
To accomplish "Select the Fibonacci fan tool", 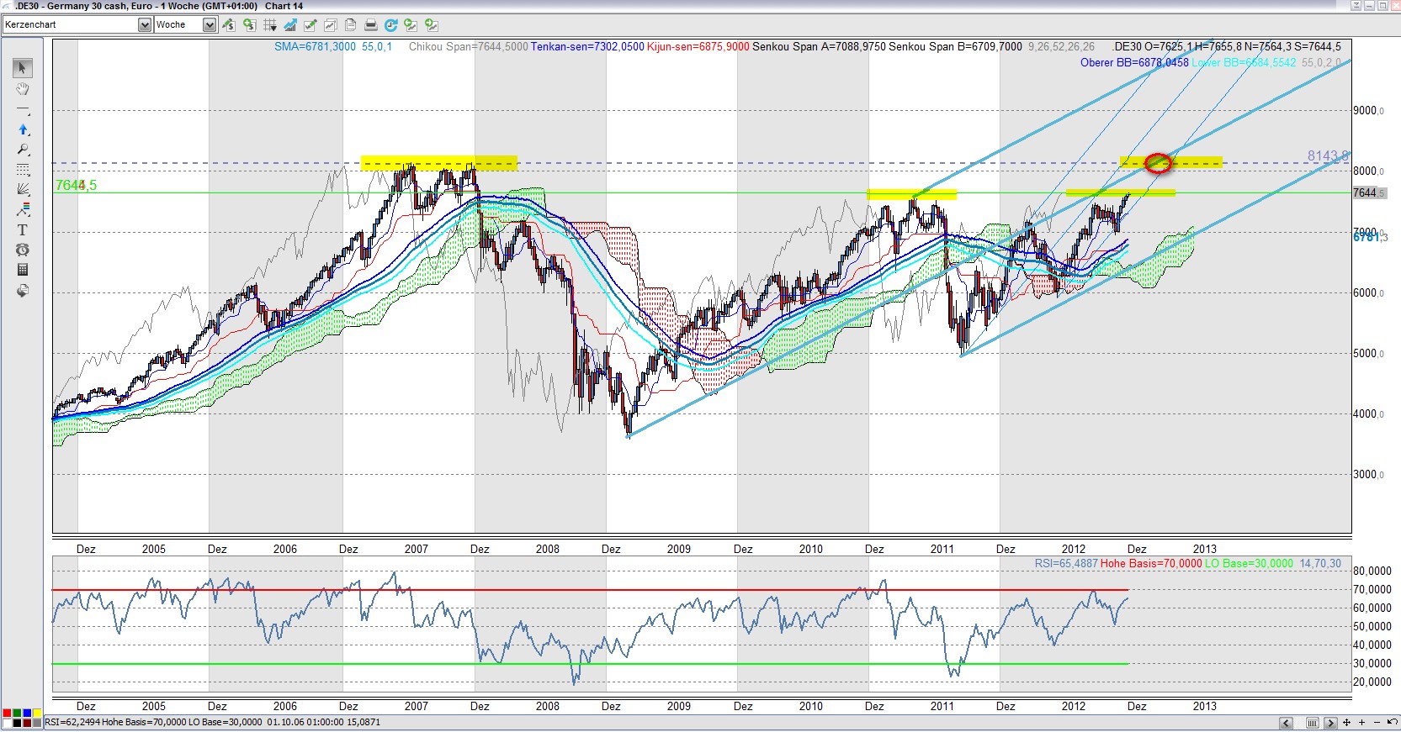I will (23, 189).
